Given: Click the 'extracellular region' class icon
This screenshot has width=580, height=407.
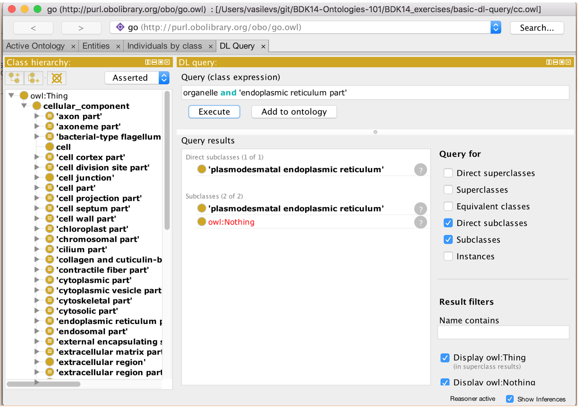Looking at the screenshot, I should click(50, 362).
